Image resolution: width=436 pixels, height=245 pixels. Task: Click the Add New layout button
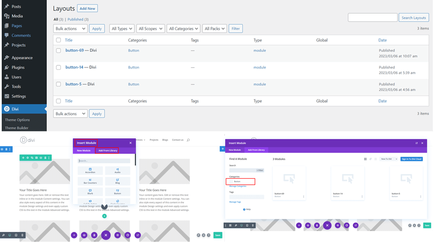coord(88,9)
